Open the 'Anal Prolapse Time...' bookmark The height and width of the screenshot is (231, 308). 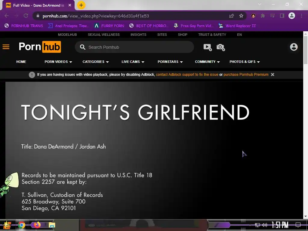[x=69, y=26]
